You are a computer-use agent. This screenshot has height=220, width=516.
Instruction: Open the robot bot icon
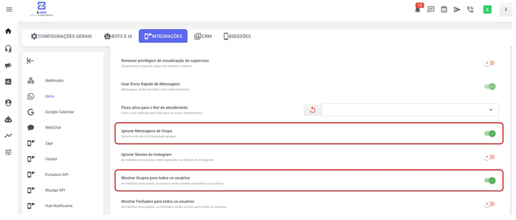8,119
